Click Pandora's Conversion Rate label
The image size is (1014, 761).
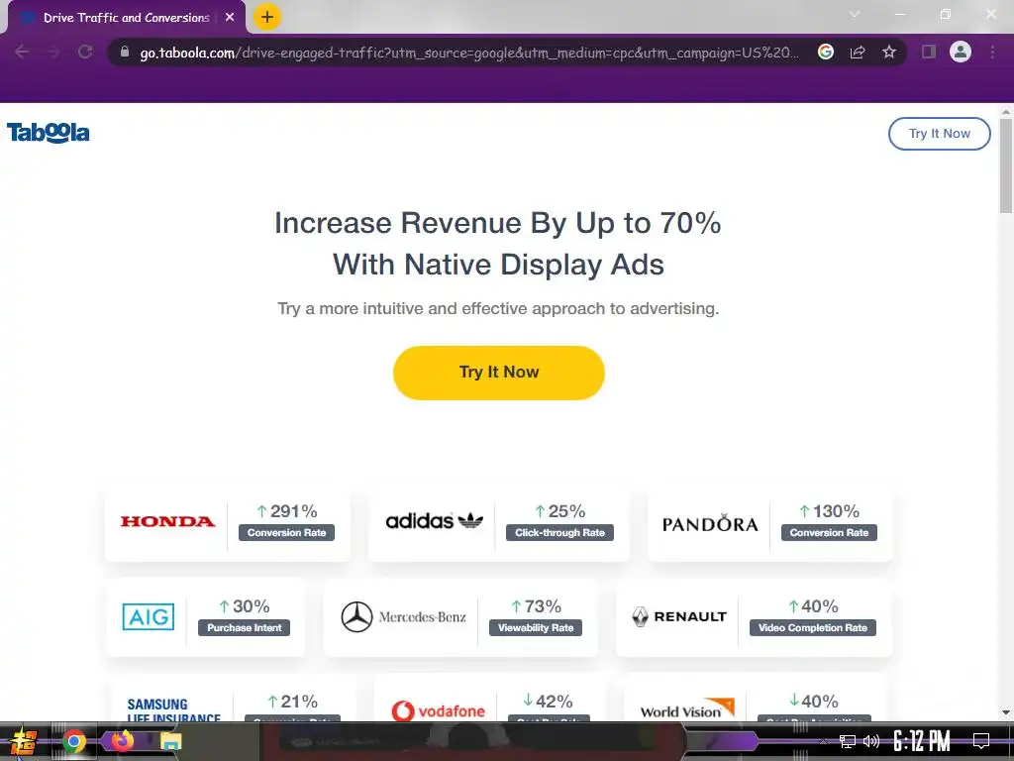829,532
